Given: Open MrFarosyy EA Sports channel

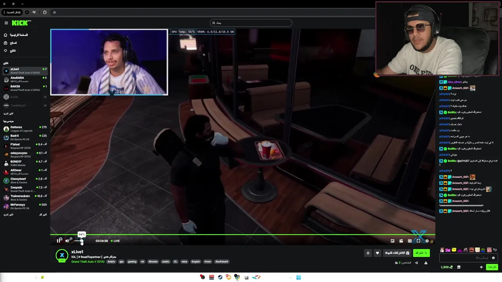Looking at the screenshot, I should pos(25,206).
